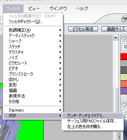Click the 画面サイズ button
The width and height of the screenshot is (127, 140).
pos(114,29)
